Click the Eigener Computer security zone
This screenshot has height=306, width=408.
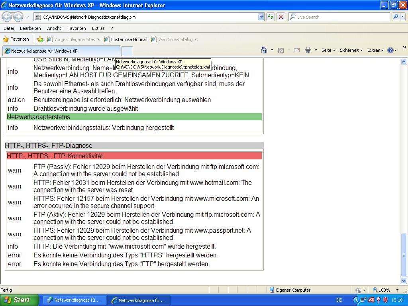(x=290, y=290)
